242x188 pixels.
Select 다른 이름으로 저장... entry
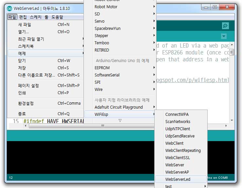coord(46,75)
